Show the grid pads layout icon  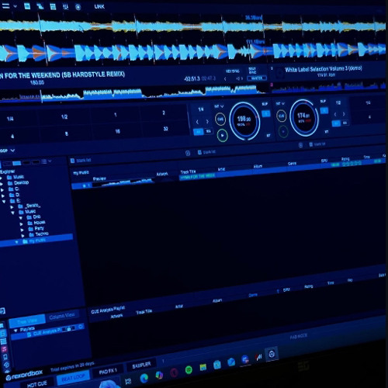(x=53, y=6)
